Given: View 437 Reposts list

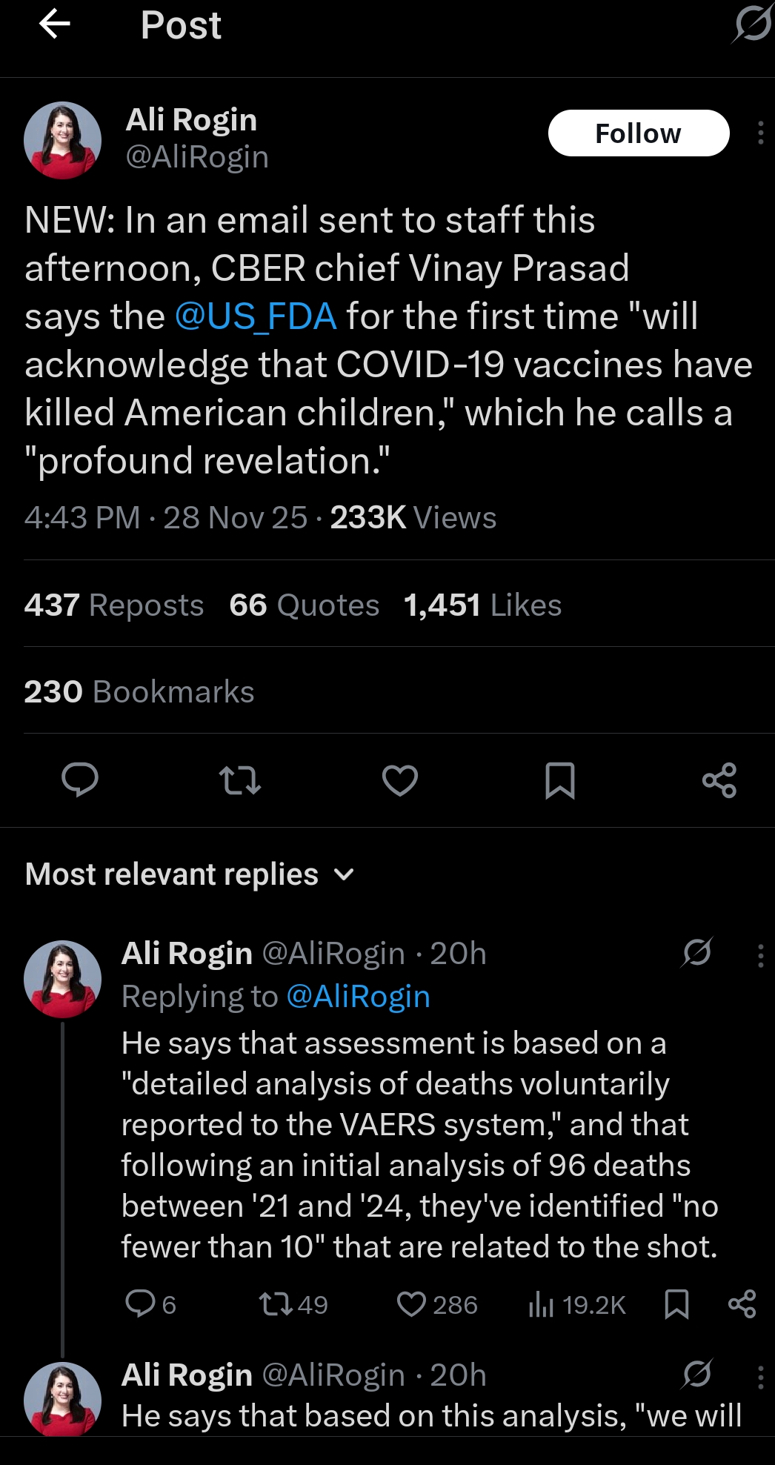Looking at the screenshot, I should click(x=114, y=605).
